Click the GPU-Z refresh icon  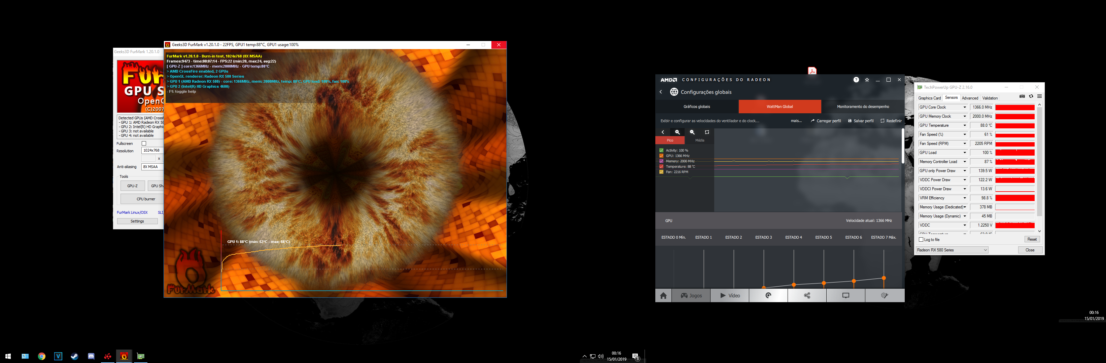[x=1031, y=96]
